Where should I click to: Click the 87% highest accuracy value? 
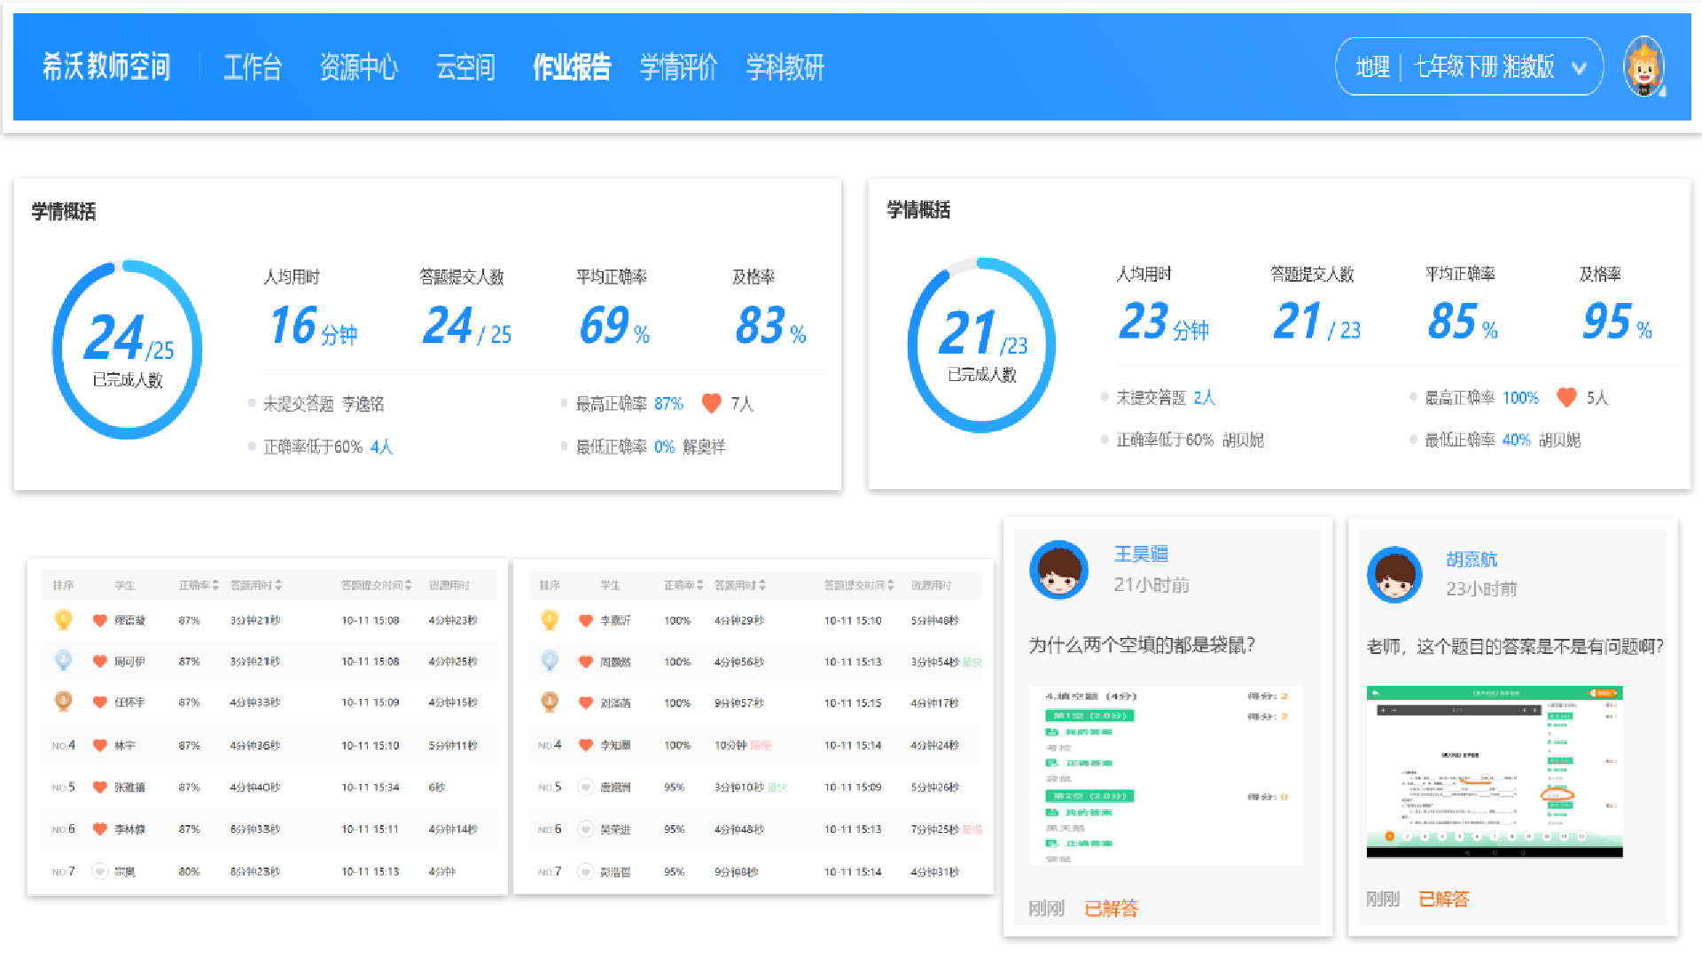click(x=668, y=404)
